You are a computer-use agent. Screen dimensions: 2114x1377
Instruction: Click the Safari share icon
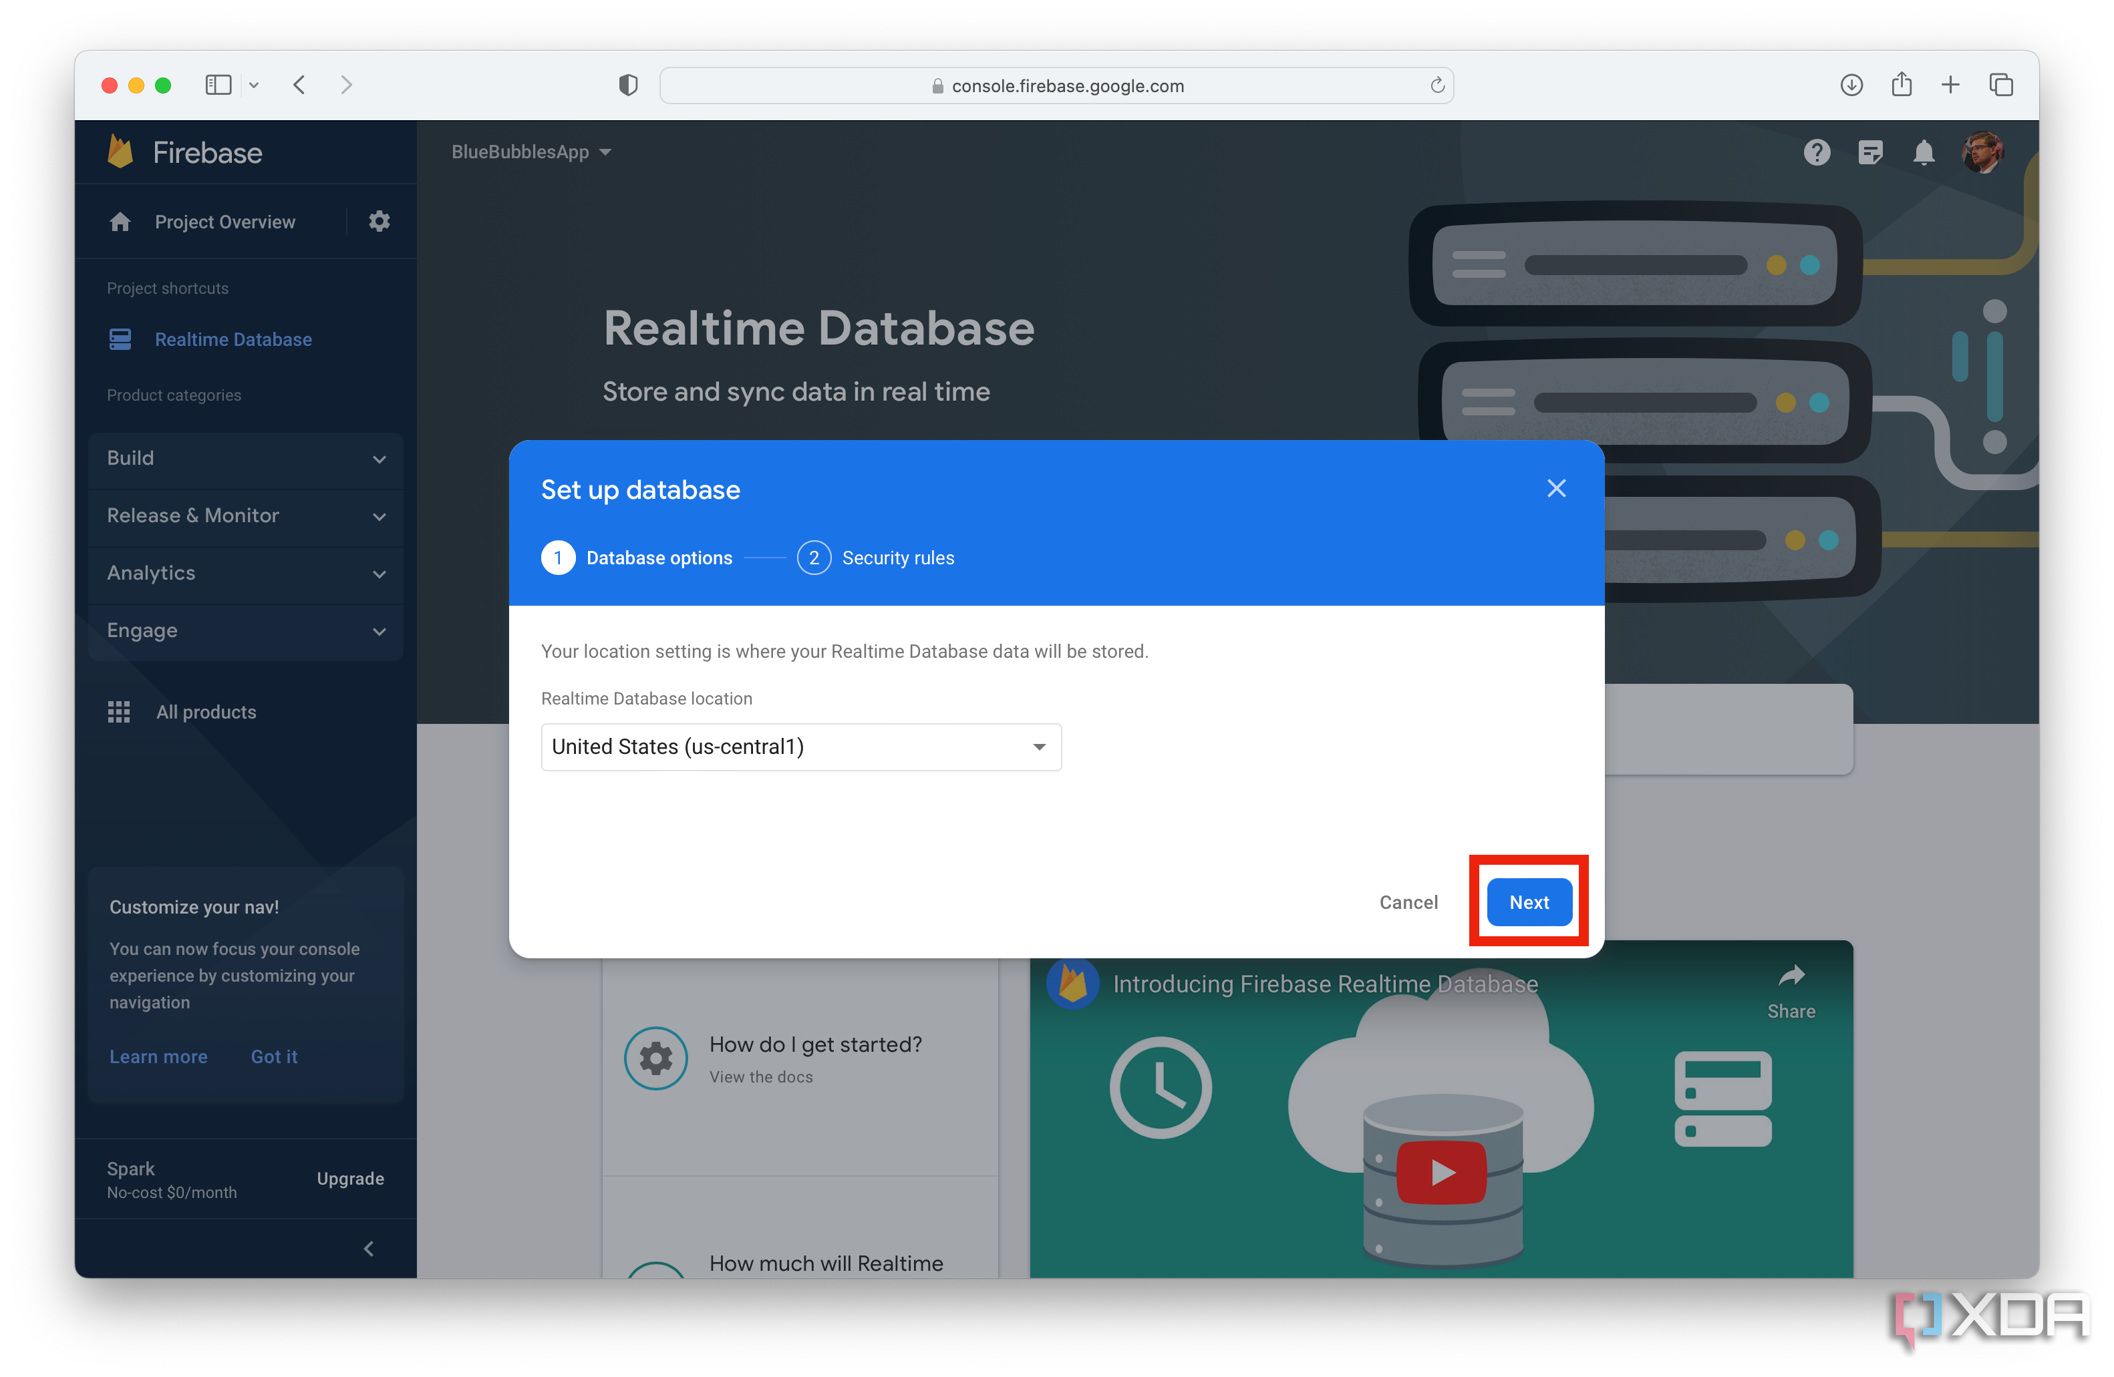pyautogui.click(x=1901, y=85)
